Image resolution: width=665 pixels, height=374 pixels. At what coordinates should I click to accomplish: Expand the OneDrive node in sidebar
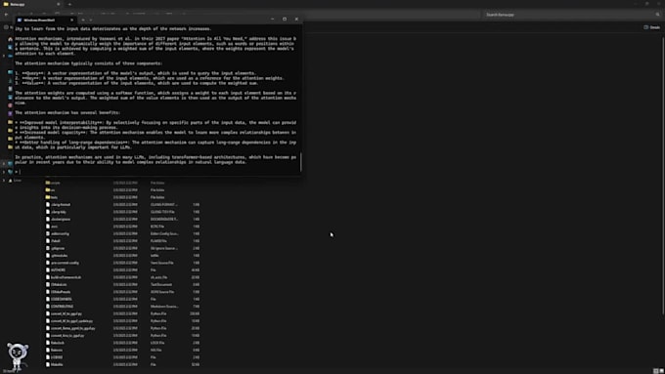[4, 56]
